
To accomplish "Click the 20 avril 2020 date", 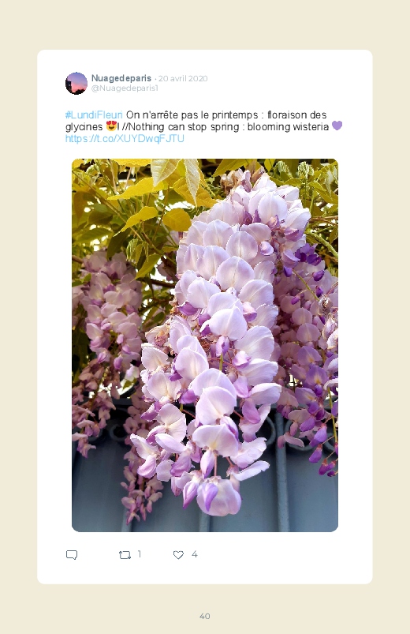I will [183, 78].
